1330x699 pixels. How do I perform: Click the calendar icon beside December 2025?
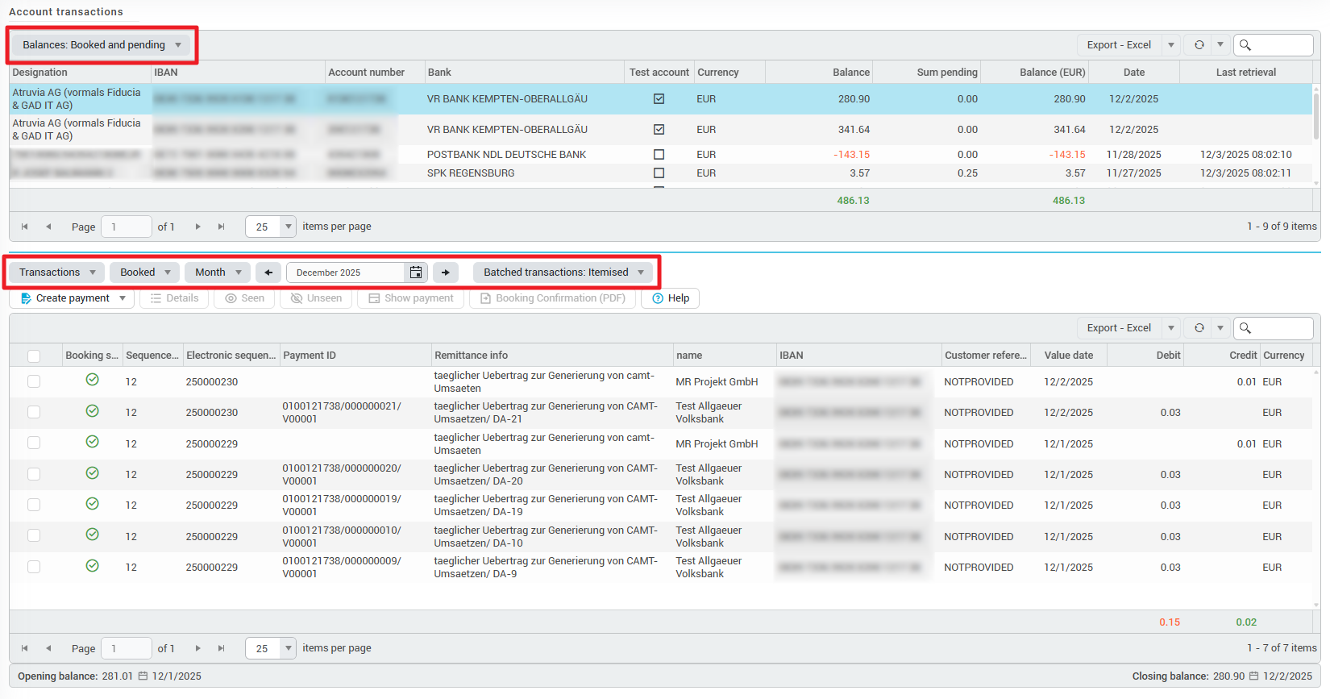tap(415, 273)
